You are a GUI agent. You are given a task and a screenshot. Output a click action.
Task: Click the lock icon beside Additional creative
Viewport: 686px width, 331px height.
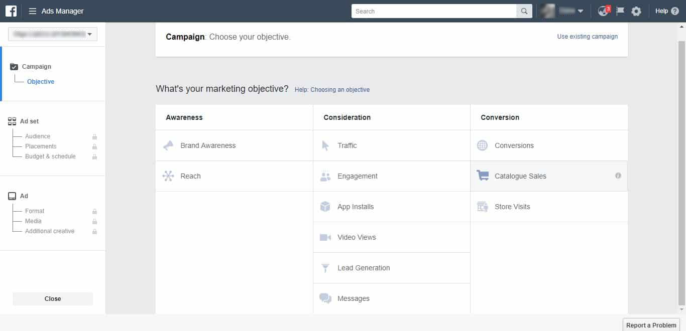[x=94, y=231]
